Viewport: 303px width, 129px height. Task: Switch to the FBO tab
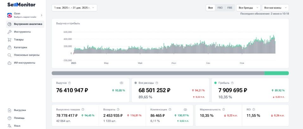tap(220, 8)
